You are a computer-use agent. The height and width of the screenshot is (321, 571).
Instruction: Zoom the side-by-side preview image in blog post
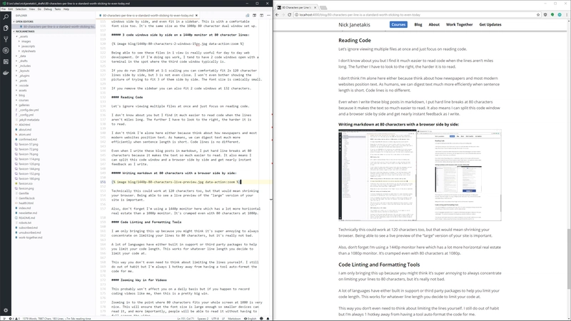pyautogui.click(x=420, y=175)
